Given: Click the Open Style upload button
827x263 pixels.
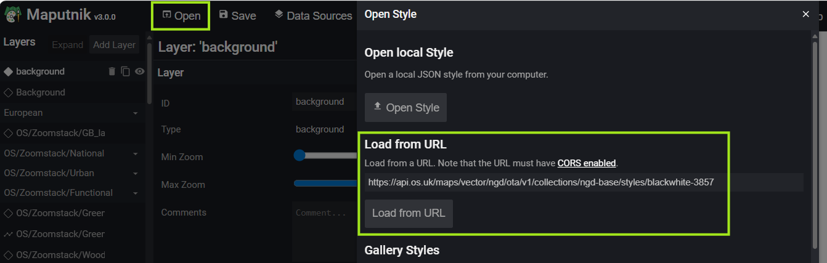Looking at the screenshot, I should click(x=405, y=108).
